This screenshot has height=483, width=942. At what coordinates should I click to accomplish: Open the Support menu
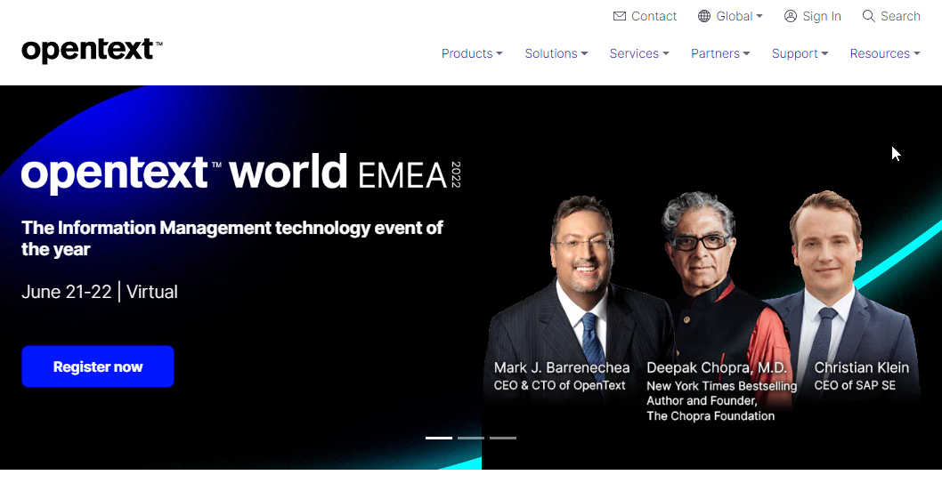tap(800, 53)
